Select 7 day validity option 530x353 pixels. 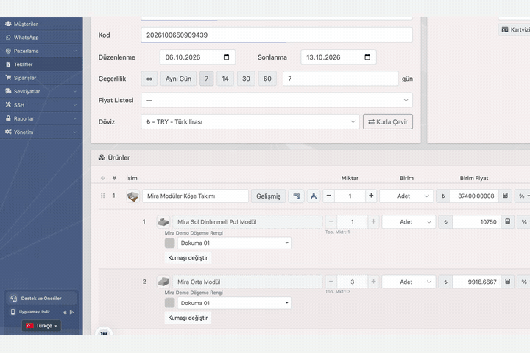207,79
